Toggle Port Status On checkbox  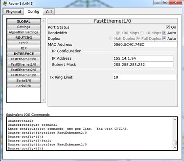[x=168, y=27]
